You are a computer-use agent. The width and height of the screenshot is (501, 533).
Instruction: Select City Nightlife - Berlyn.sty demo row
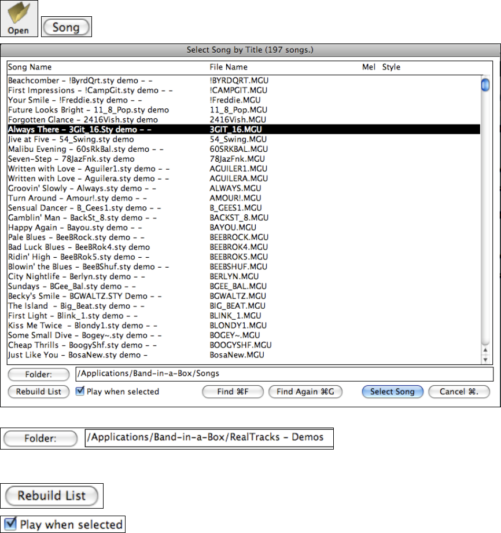click(x=244, y=277)
